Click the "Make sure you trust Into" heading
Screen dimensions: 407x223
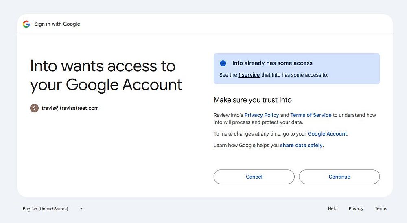pyautogui.click(x=252, y=100)
